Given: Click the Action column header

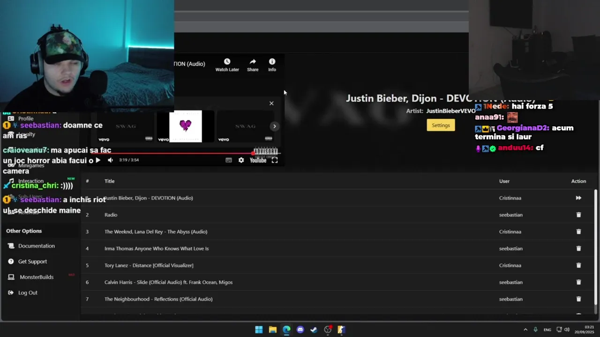Looking at the screenshot, I should [x=578, y=181].
